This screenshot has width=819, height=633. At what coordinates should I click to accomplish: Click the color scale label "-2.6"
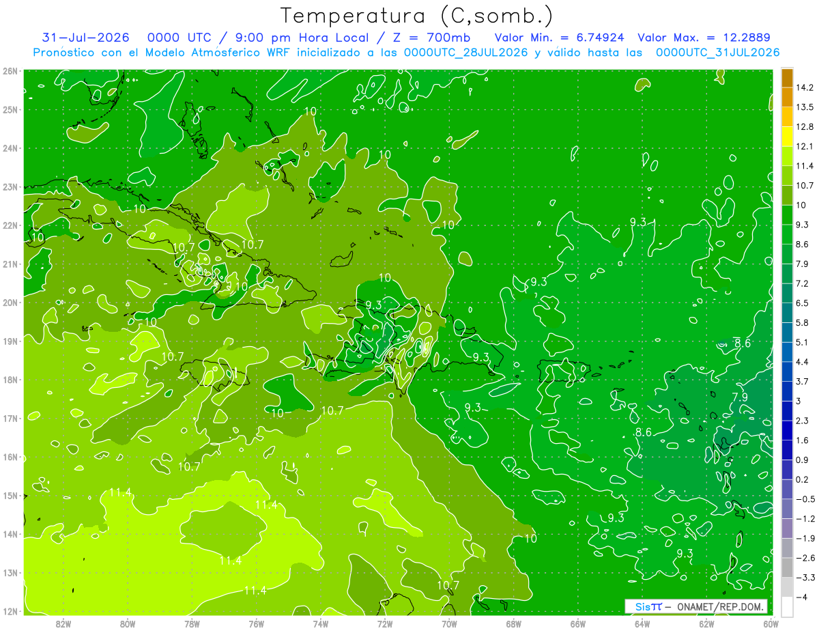point(805,558)
